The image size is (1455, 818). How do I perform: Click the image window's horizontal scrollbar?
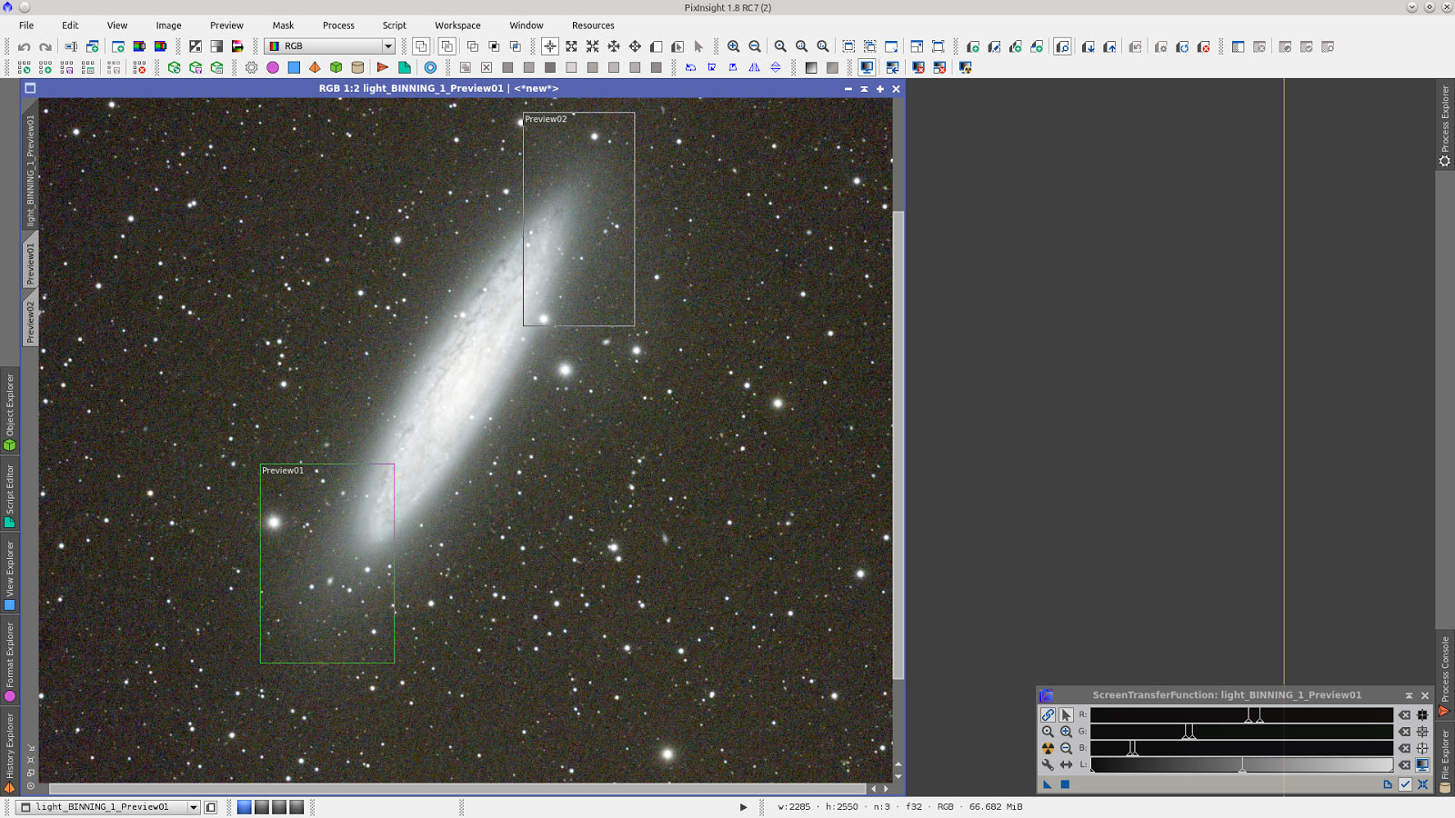(455, 790)
